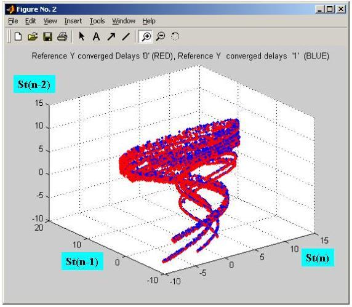Open the Help menu

pyautogui.click(x=149, y=21)
